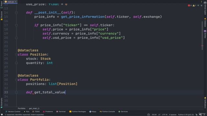Click the Copilot status bar icon
Screen dimensions: 207x116
(148, 115)
